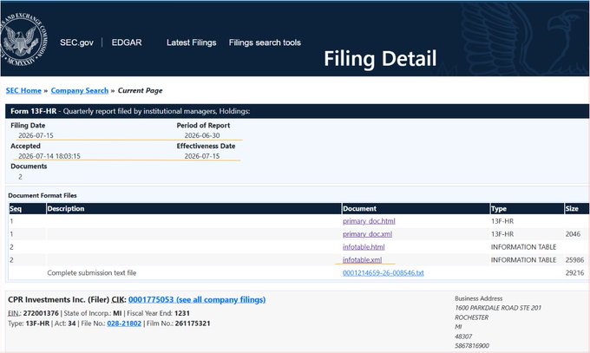Open file number 028-21802 link
Image resolution: width=590 pixels, height=353 pixels.
pyautogui.click(x=124, y=324)
